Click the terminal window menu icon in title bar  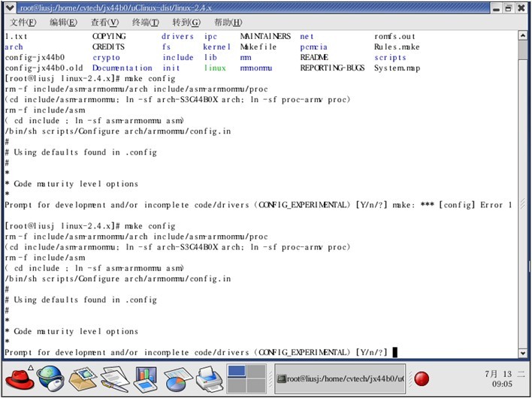pyautogui.click(x=9, y=8)
